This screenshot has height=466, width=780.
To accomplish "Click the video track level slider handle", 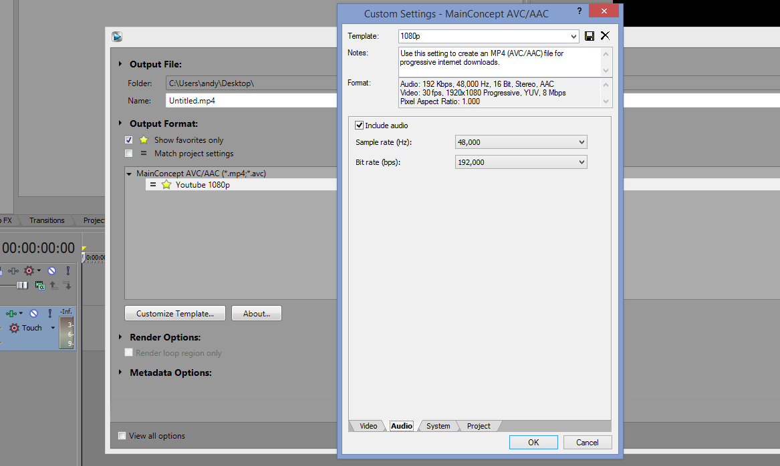I will coord(22,285).
